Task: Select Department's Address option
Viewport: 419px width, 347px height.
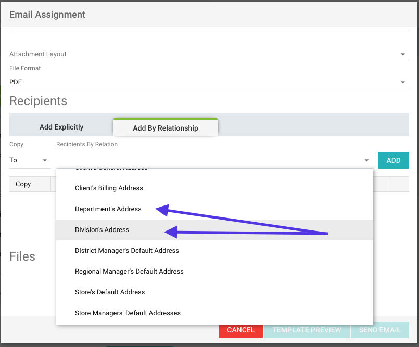Action: point(108,209)
